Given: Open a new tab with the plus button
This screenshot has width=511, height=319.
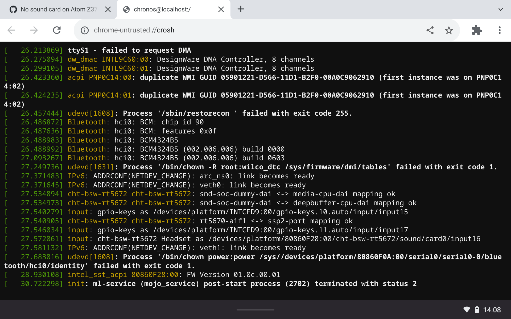Looking at the screenshot, I should [x=241, y=9].
